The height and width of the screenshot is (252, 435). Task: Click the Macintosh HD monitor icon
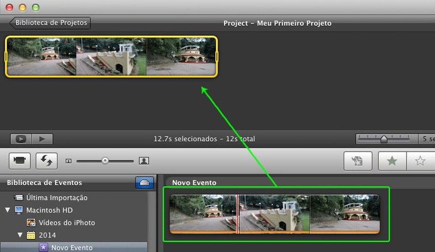19,210
